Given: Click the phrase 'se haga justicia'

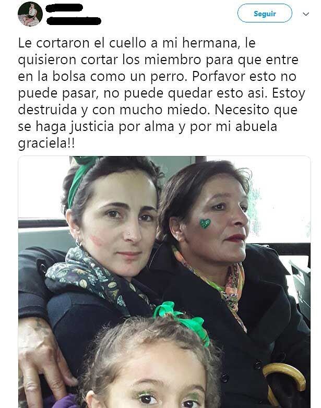Looking at the screenshot, I should [x=66, y=127].
